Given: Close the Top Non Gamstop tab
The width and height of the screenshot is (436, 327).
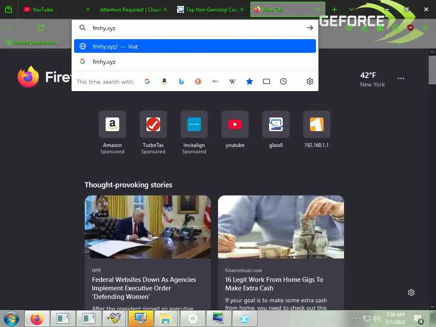Looking at the screenshot, I should click(x=242, y=9).
